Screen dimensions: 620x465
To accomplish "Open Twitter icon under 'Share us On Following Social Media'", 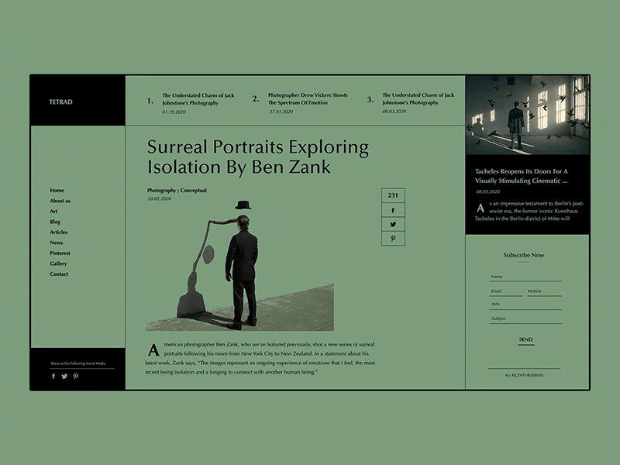I will coord(64,376).
